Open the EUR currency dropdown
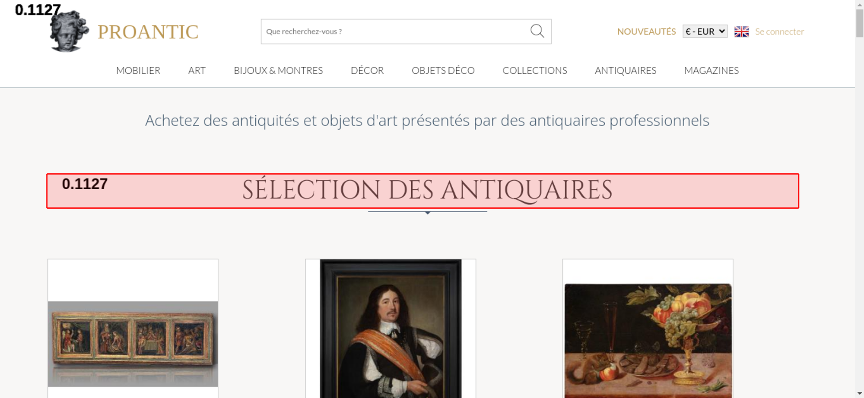Screen dimensions: 864x398 (705, 31)
